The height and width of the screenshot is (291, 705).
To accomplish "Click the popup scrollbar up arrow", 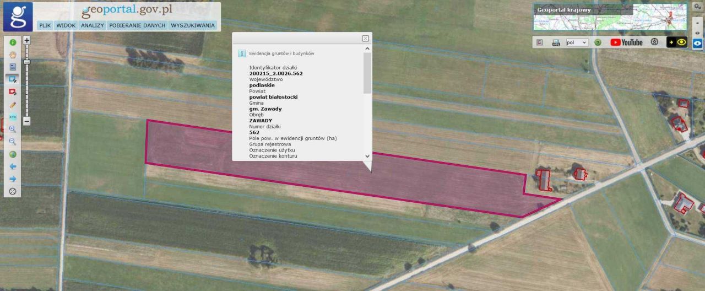I will coord(367,49).
